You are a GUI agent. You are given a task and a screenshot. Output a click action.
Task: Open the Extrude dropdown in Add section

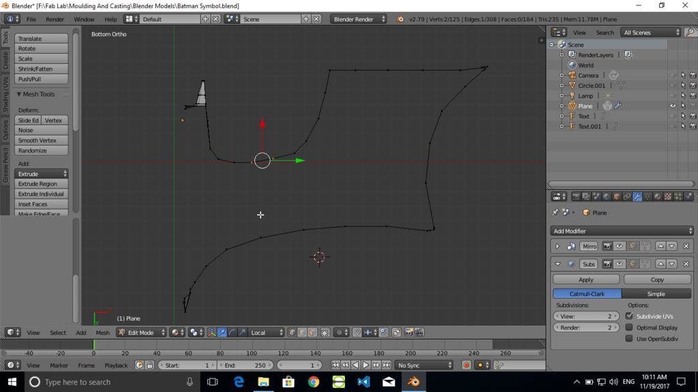click(42, 174)
